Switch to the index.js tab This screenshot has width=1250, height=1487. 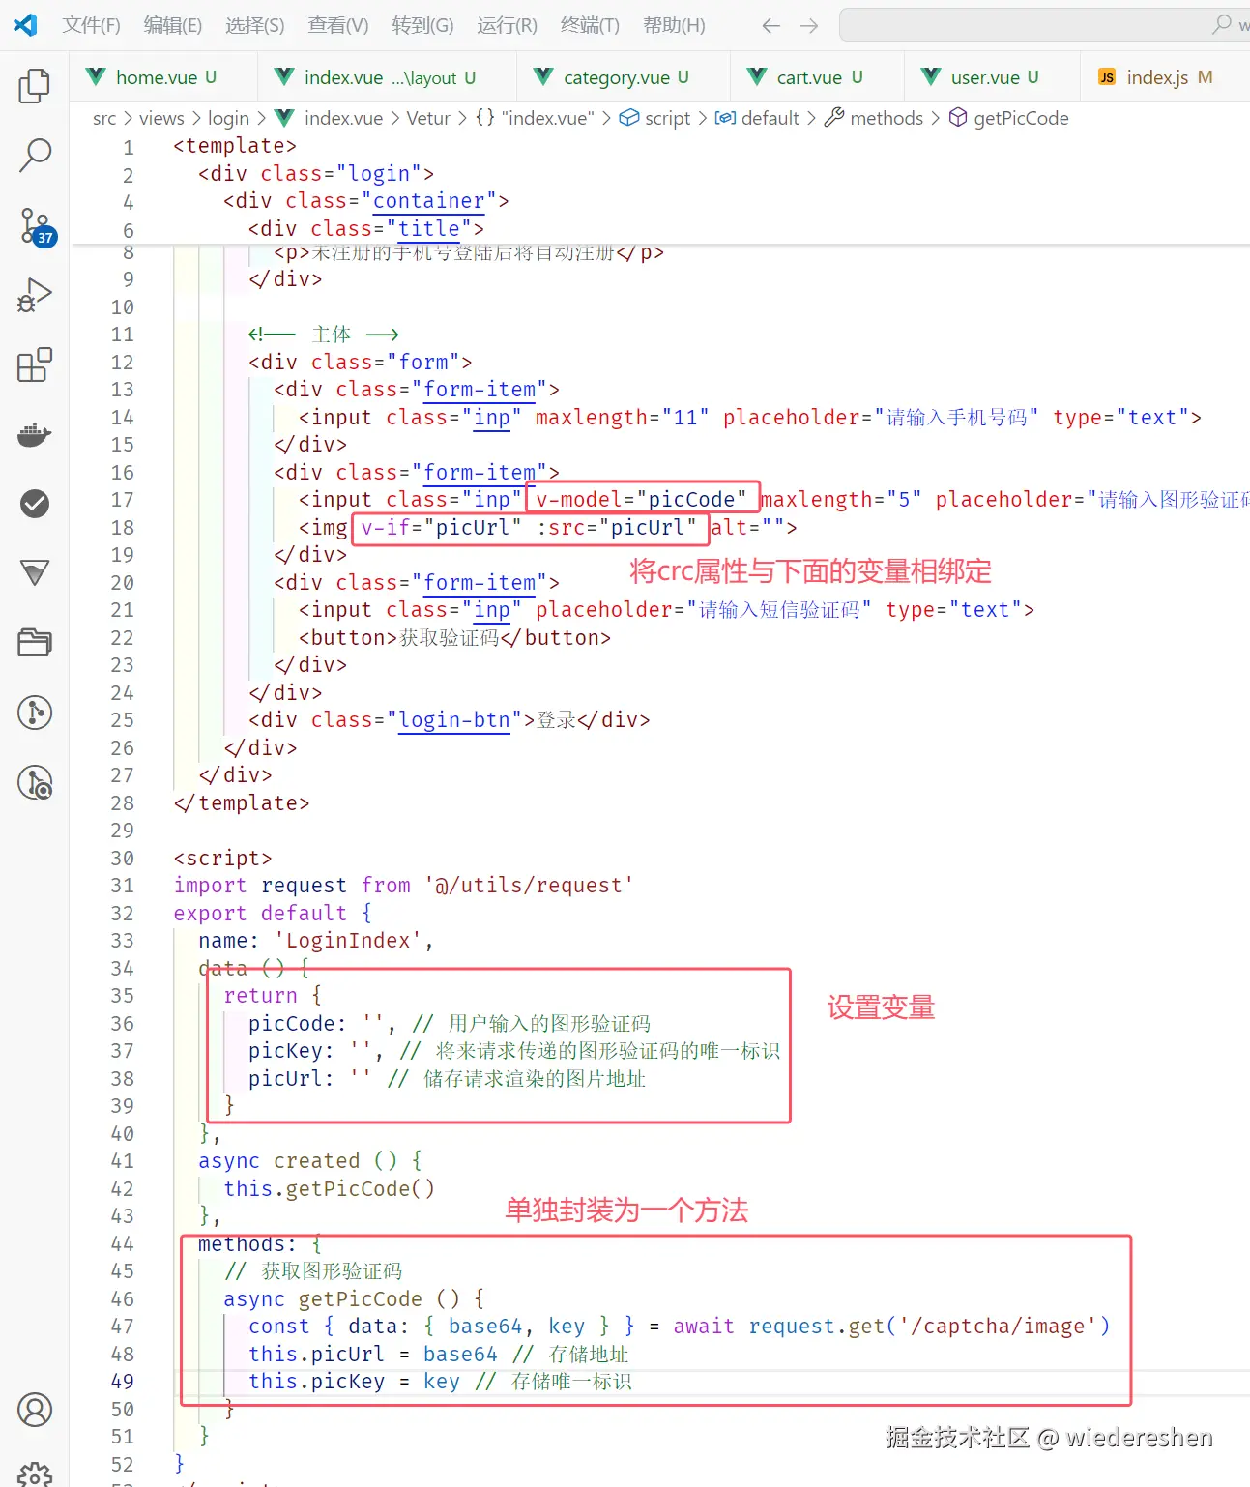click(x=1165, y=77)
